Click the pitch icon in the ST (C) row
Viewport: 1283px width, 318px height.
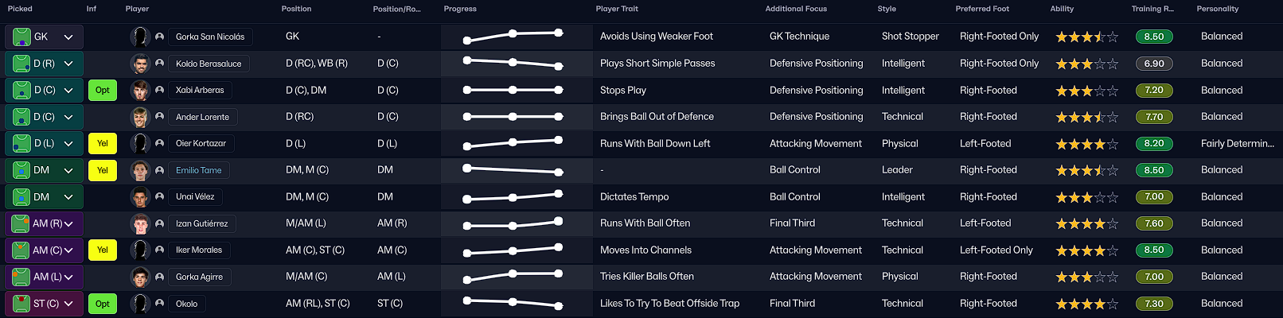pyautogui.click(x=21, y=304)
